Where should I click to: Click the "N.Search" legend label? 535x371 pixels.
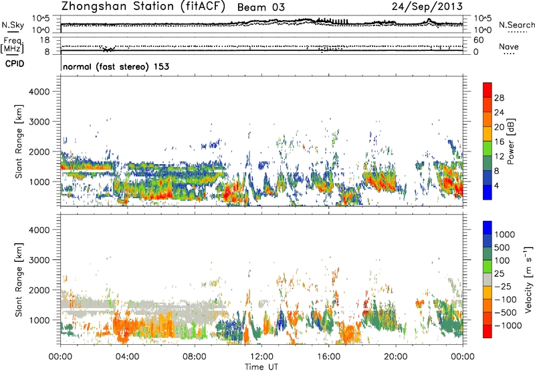tap(516, 25)
